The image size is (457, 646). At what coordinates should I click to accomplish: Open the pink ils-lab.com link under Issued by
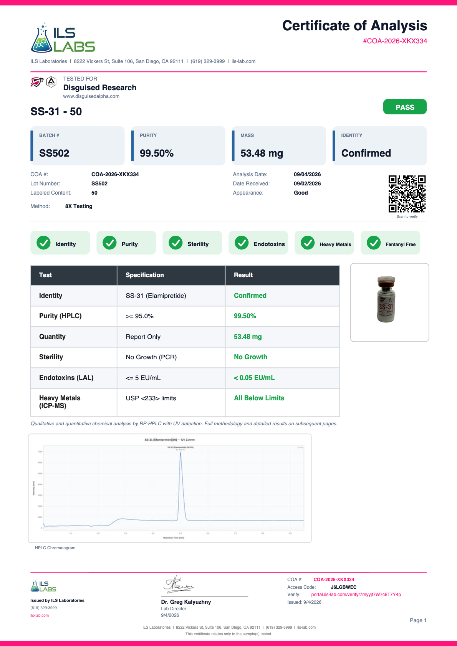click(40, 615)
